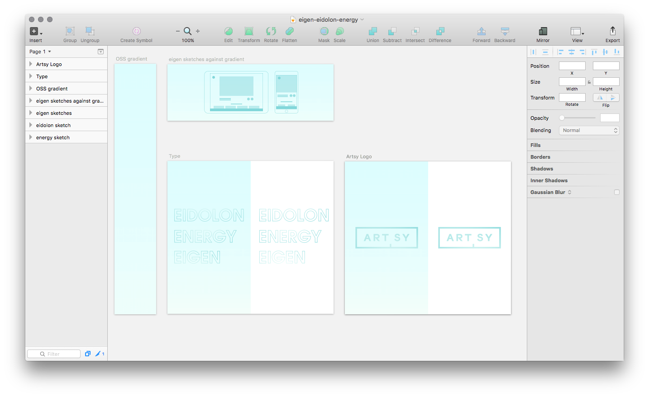Image resolution: width=649 pixels, height=397 pixels.
Task: Zoom in with the plus button
Action: point(198,31)
